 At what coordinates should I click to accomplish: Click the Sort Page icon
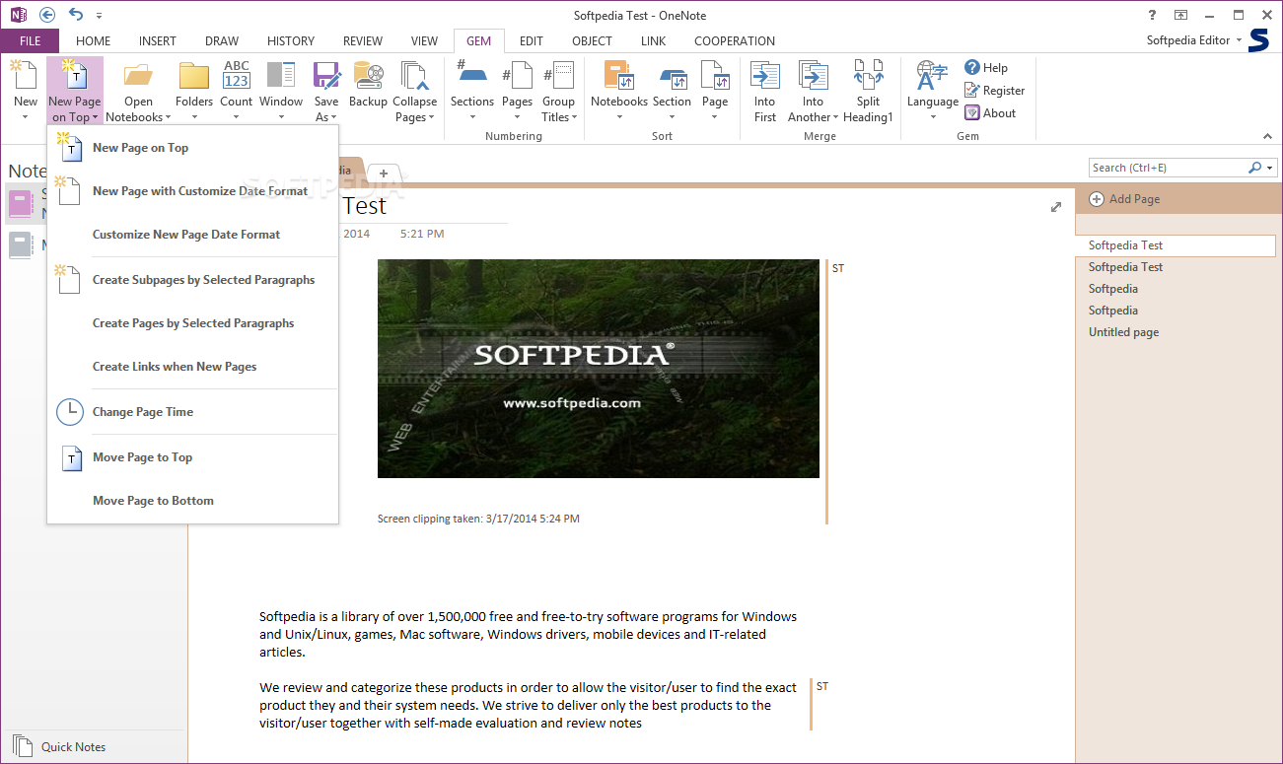click(x=715, y=77)
